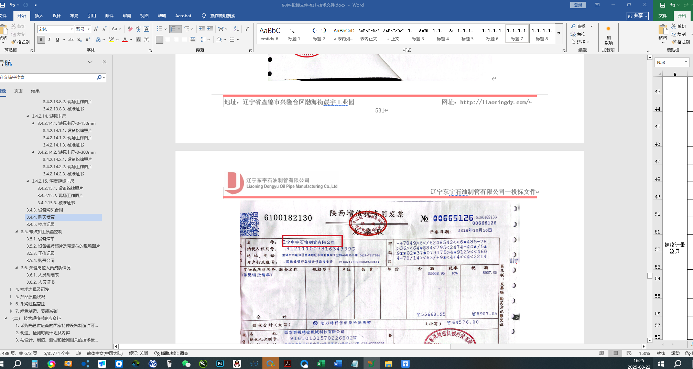Open the Select (选择) dropdown
693x369 pixels.
coord(580,42)
